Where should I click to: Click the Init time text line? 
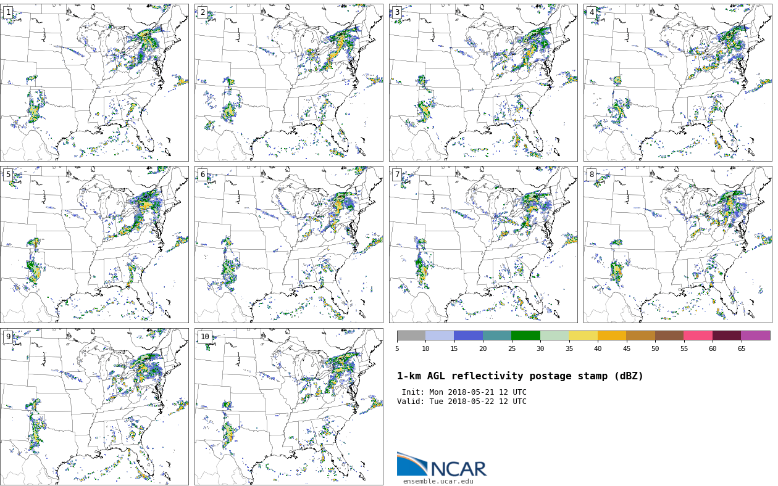[x=464, y=392]
